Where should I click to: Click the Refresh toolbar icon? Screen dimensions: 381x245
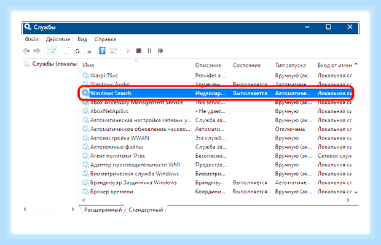click(77, 51)
